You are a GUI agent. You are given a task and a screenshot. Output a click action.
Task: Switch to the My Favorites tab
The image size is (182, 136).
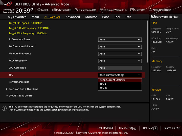coord(17,17)
